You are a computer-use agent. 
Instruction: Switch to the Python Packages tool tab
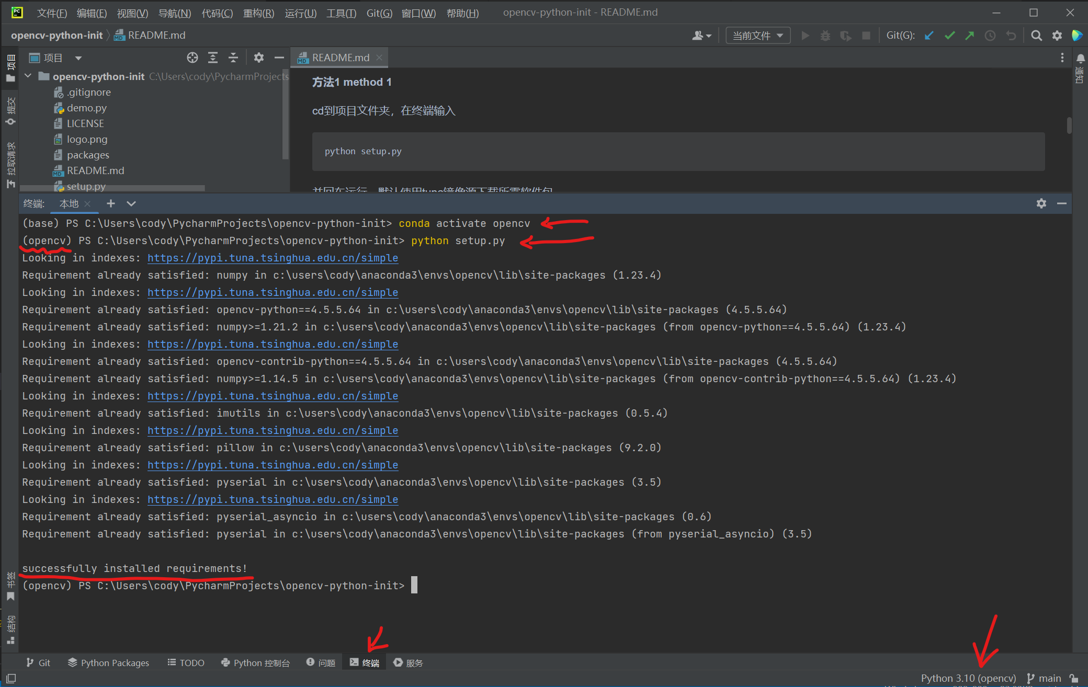[x=109, y=662]
